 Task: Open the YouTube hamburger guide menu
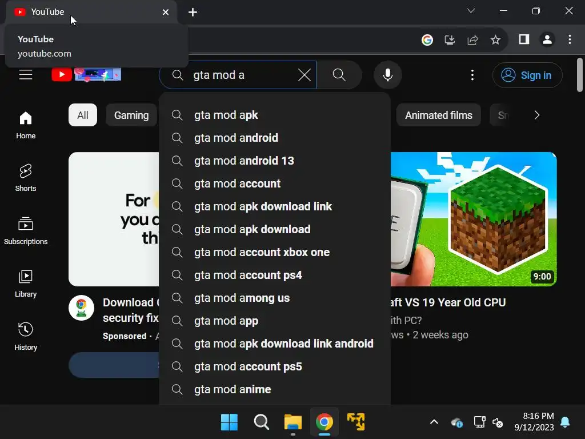click(x=26, y=75)
